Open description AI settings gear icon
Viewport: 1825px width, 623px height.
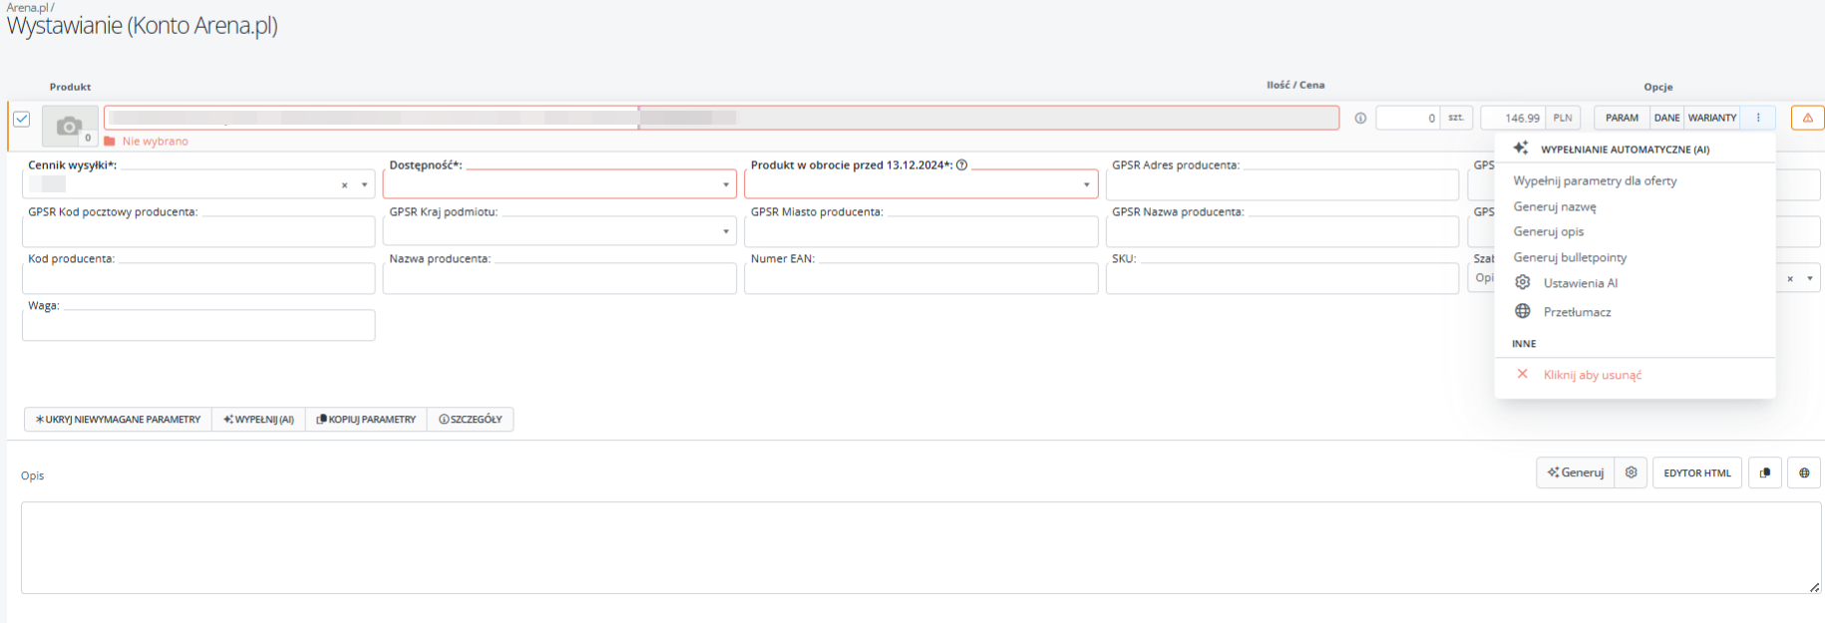coord(1631,472)
